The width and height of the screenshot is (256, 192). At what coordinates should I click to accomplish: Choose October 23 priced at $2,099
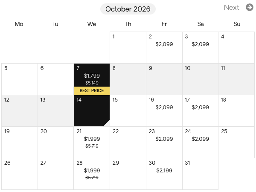pos(164,142)
